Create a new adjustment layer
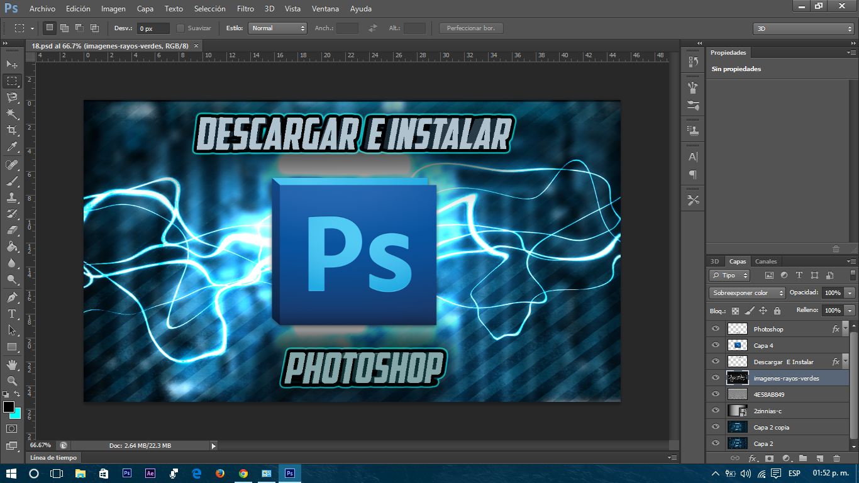The image size is (859, 483). point(785,458)
